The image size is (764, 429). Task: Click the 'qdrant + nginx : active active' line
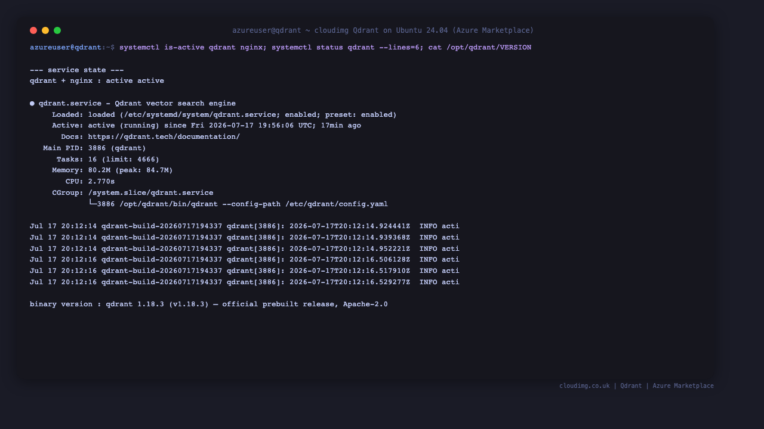click(97, 80)
